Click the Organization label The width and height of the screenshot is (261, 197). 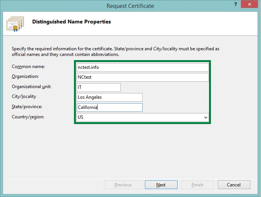[x=25, y=76]
